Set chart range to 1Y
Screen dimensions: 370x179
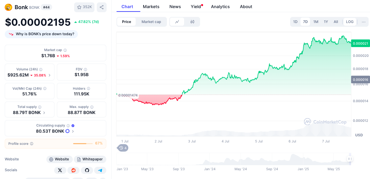[326, 22]
